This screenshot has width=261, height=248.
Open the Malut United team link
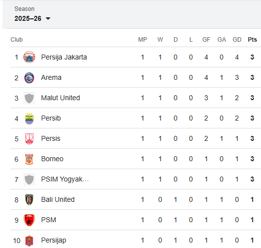[60, 98]
